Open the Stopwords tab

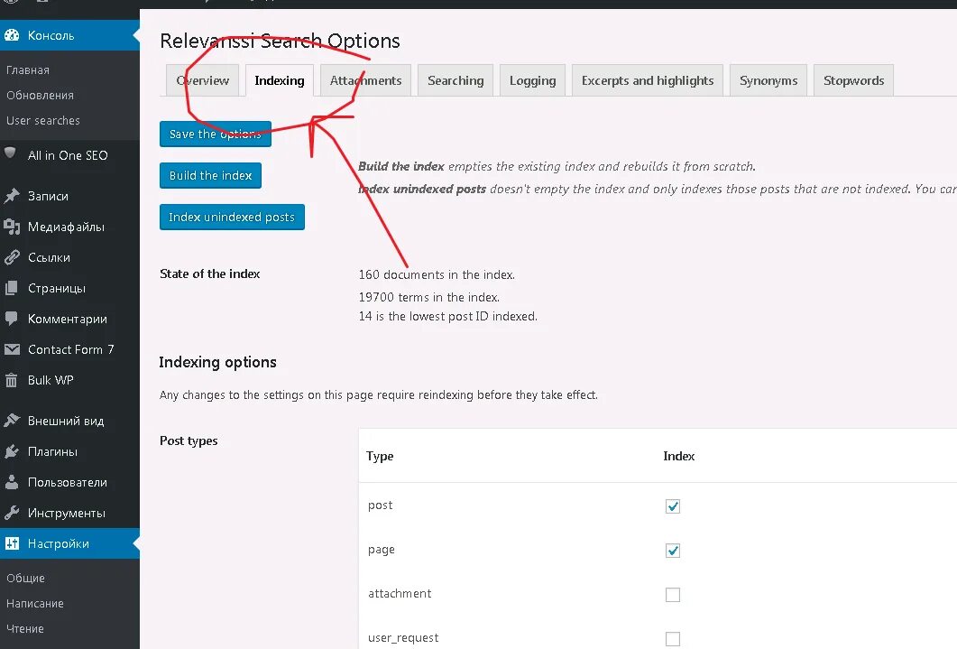[854, 80]
